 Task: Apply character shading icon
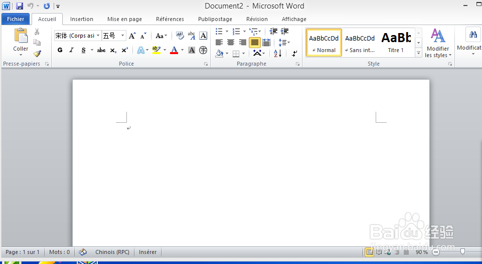click(192, 50)
